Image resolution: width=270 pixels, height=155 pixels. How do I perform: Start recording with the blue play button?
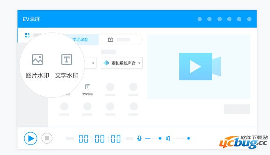click(30, 138)
